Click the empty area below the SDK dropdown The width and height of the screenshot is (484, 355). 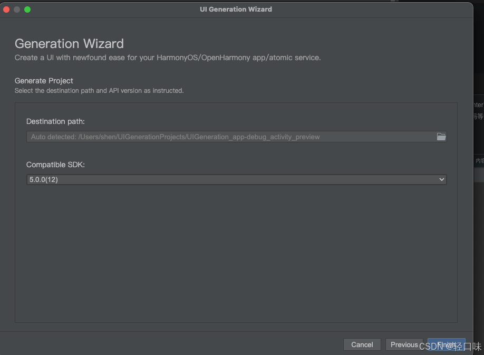(x=236, y=253)
